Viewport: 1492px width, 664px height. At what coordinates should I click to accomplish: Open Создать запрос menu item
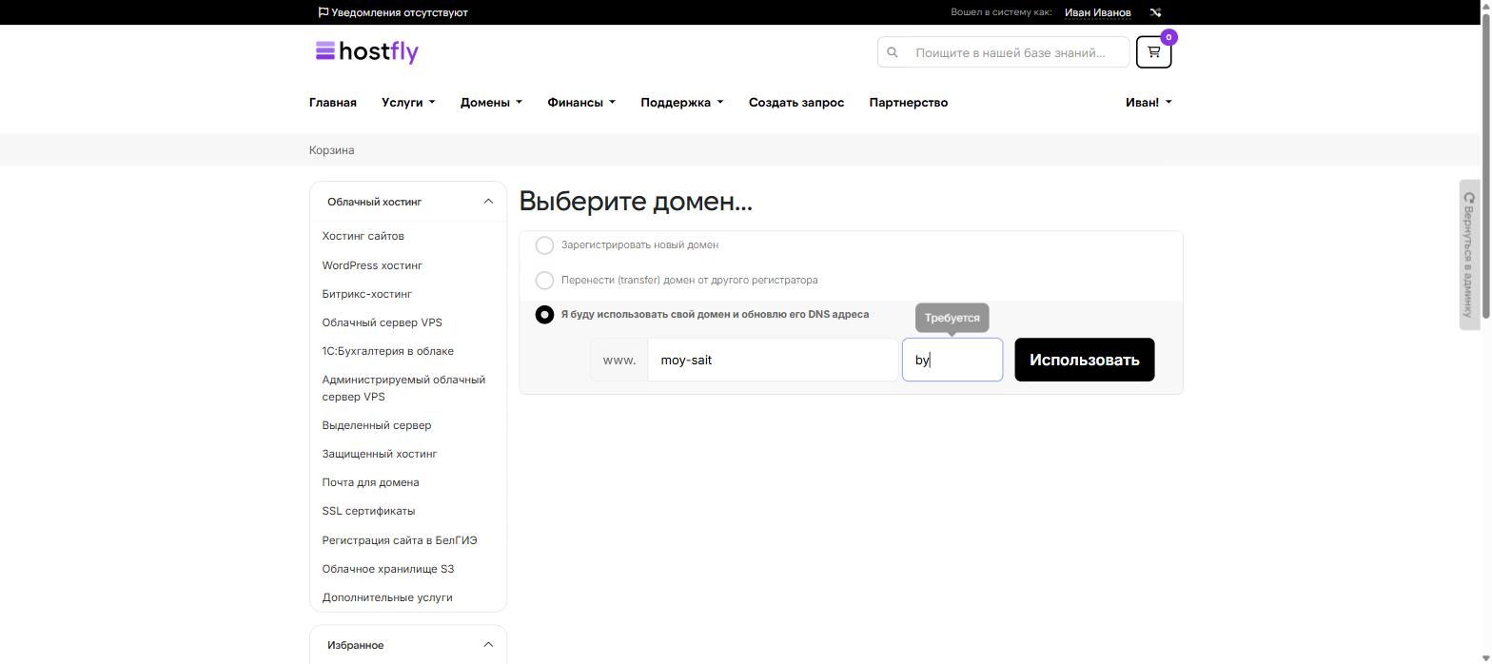pyautogui.click(x=796, y=103)
